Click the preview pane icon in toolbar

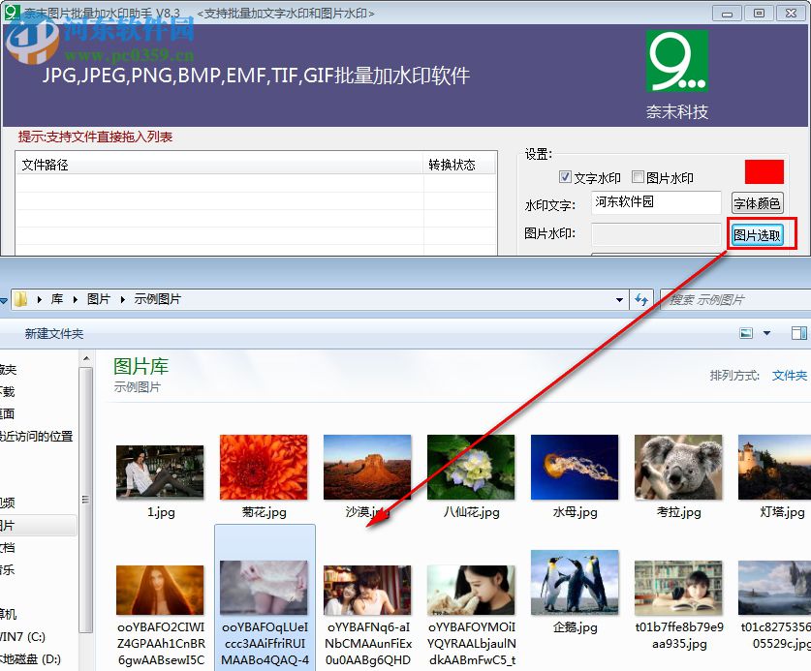[x=799, y=333]
